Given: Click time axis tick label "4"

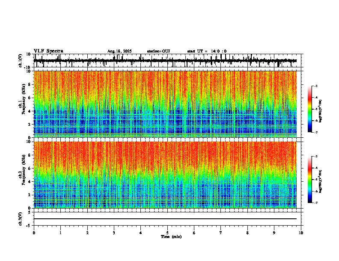Looking at the screenshot, I should pos(141,233).
